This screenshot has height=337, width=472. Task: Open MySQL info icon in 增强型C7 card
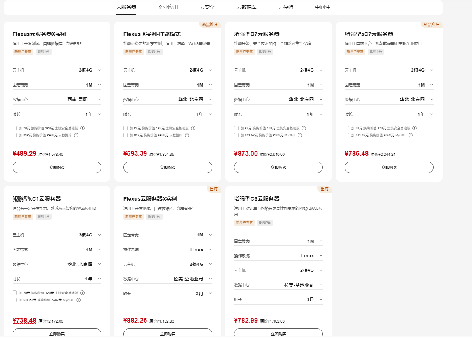pyautogui.click(x=300, y=135)
